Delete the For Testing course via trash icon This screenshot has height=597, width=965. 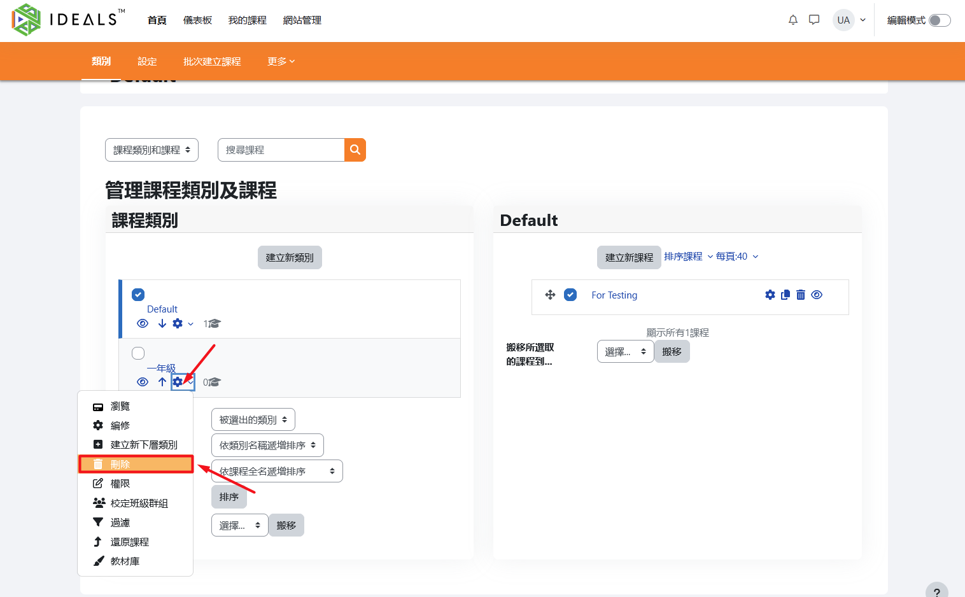pos(801,295)
